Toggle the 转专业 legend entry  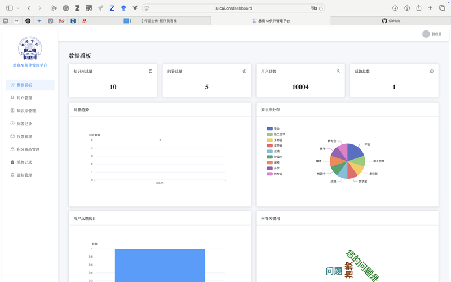tap(275, 174)
